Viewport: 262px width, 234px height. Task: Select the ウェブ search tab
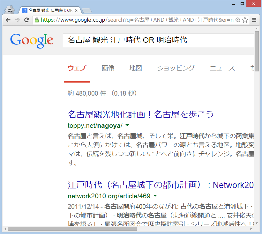(77, 68)
